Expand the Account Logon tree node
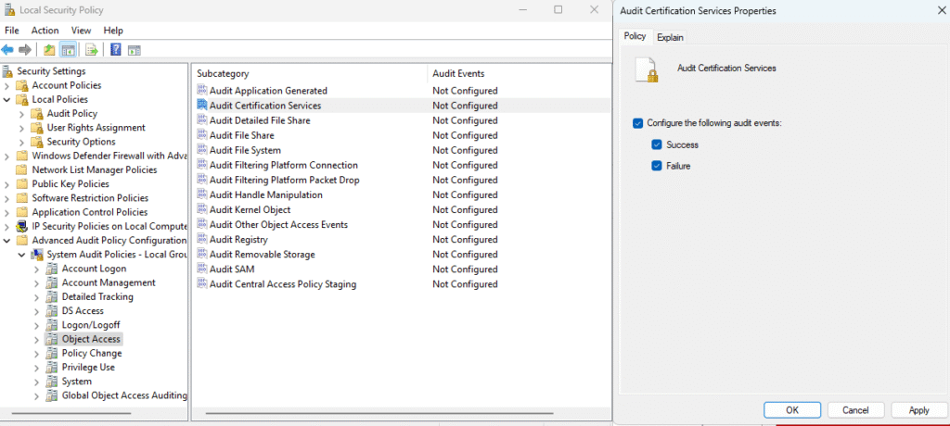 pos(37,269)
